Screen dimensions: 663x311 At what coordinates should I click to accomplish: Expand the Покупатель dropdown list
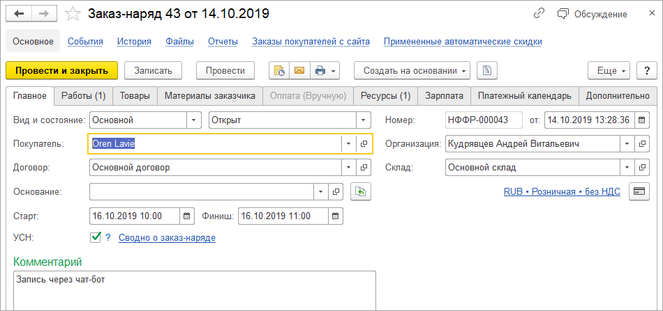(x=348, y=144)
